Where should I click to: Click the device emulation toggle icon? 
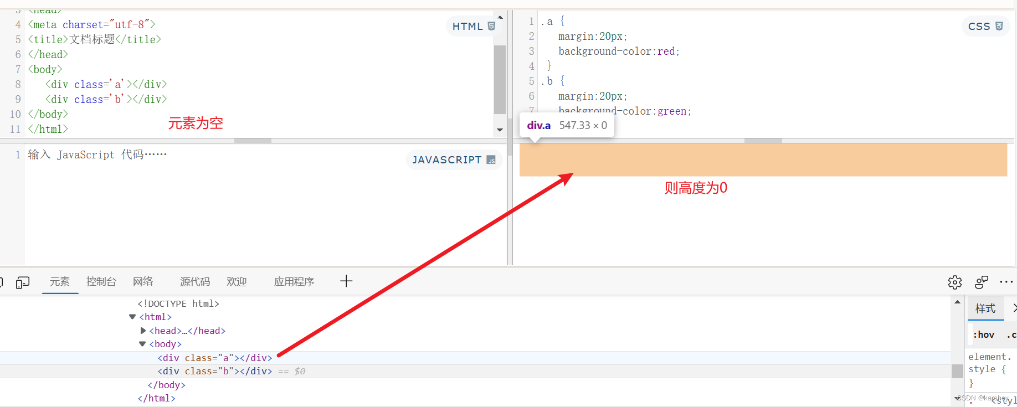(x=23, y=282)
